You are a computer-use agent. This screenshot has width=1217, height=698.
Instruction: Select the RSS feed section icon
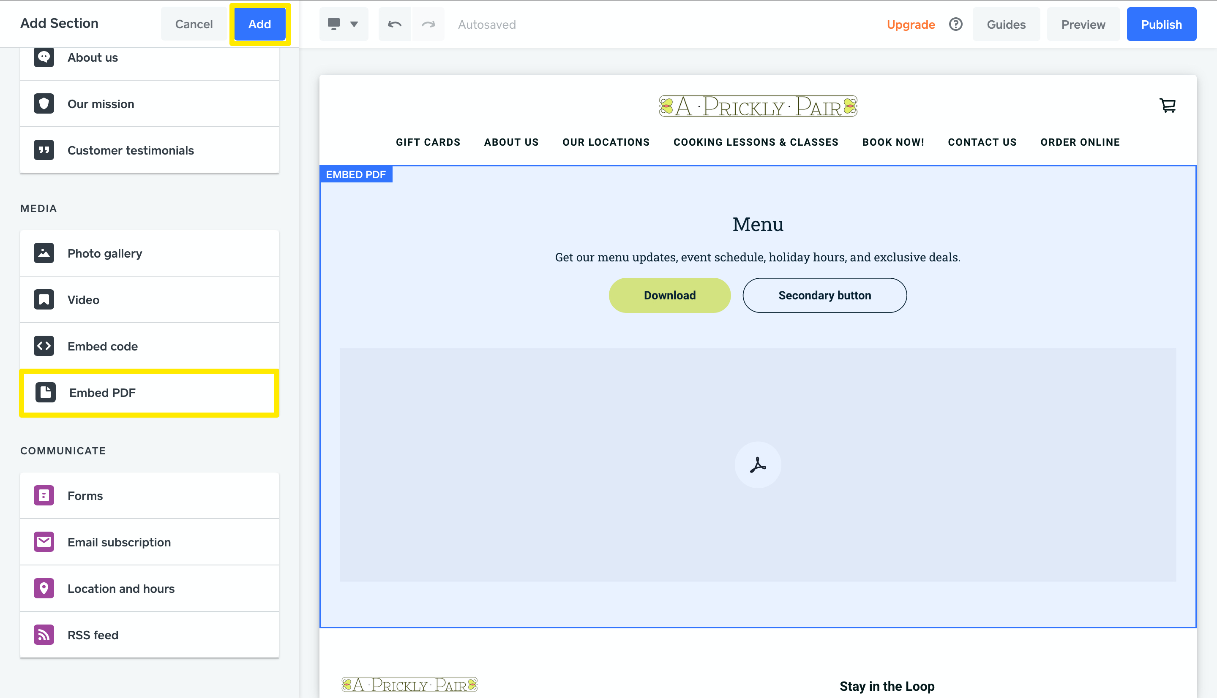pyautogui.click(x=44, y=635)
